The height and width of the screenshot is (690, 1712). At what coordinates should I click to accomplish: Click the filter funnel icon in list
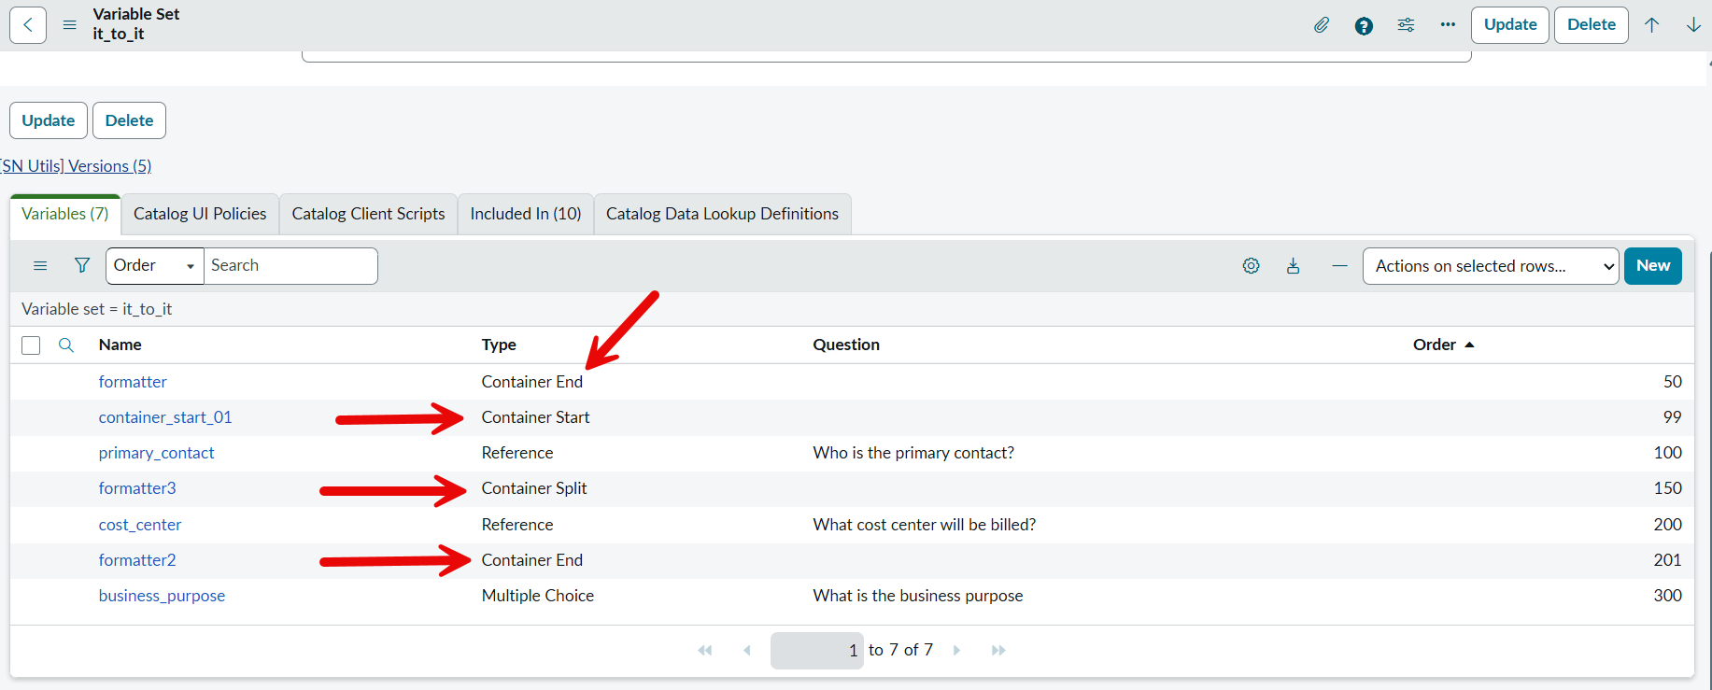(x=82, y=266)
